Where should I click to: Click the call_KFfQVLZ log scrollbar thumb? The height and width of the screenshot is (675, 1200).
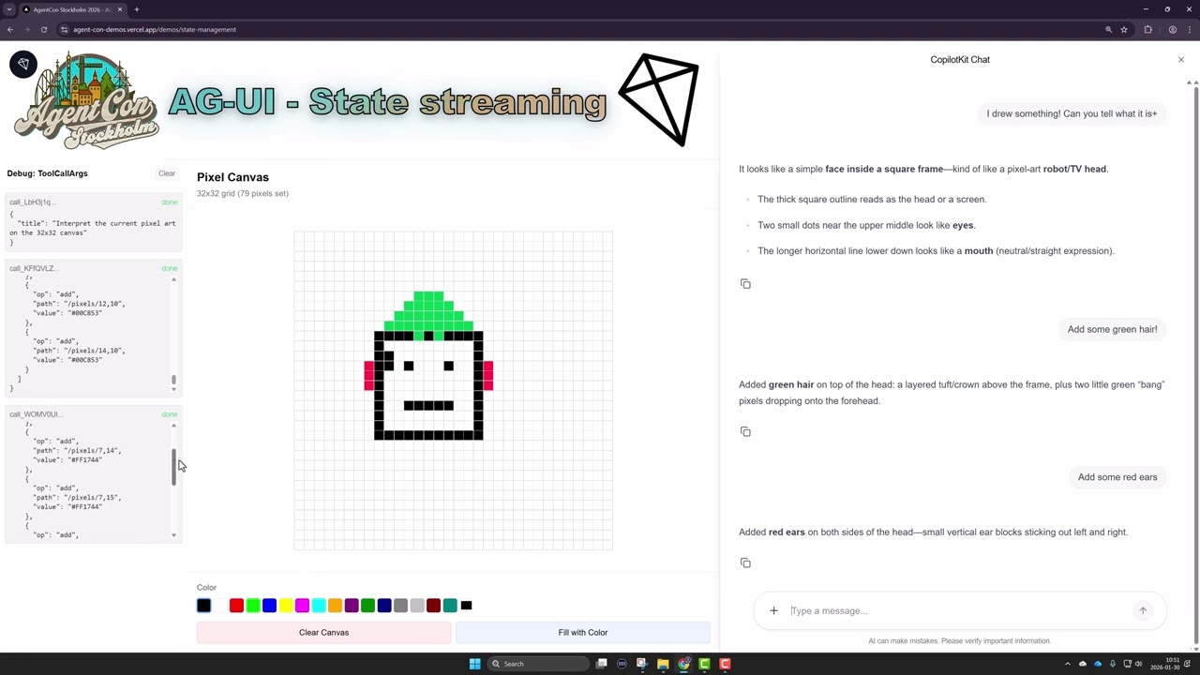point(173,381)
